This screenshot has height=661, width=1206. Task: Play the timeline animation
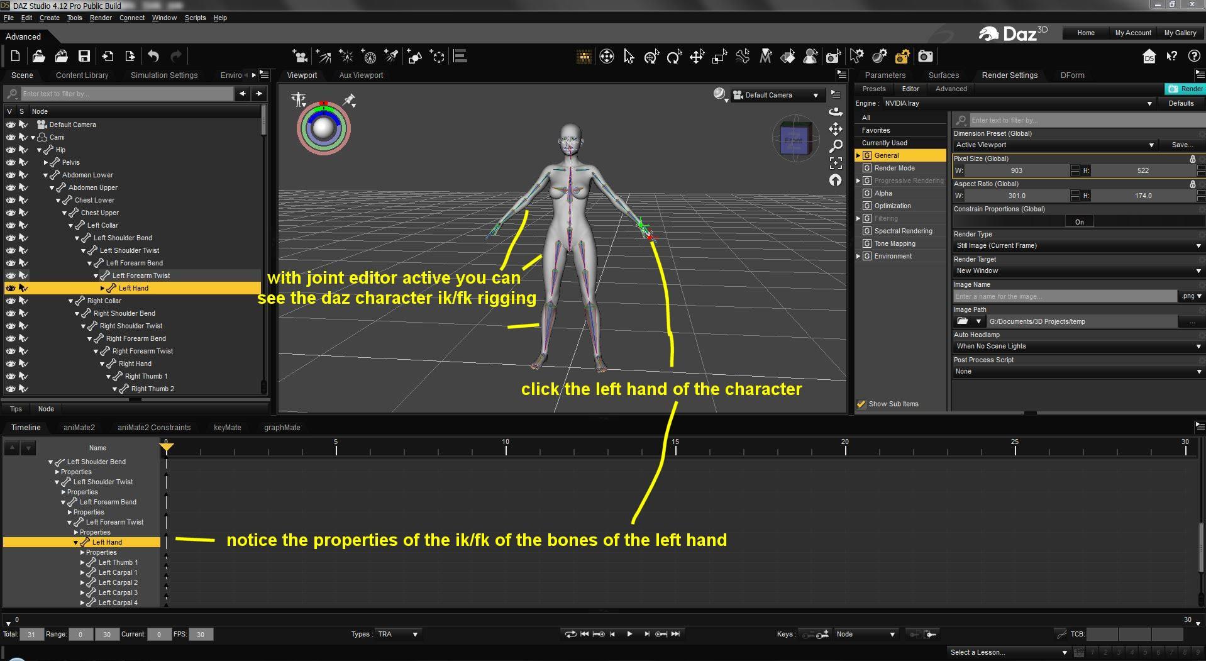tap(629, 634)
